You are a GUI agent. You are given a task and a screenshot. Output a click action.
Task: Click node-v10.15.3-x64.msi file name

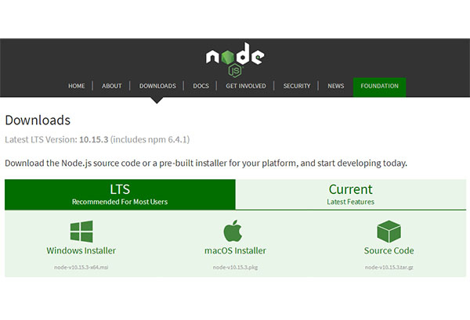click(81, 267)
